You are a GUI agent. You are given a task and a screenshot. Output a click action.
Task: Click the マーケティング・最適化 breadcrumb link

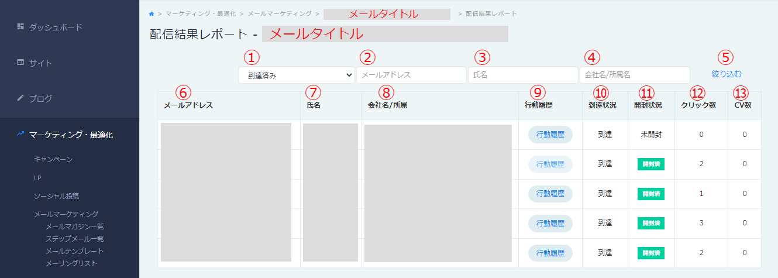point(201,13)
